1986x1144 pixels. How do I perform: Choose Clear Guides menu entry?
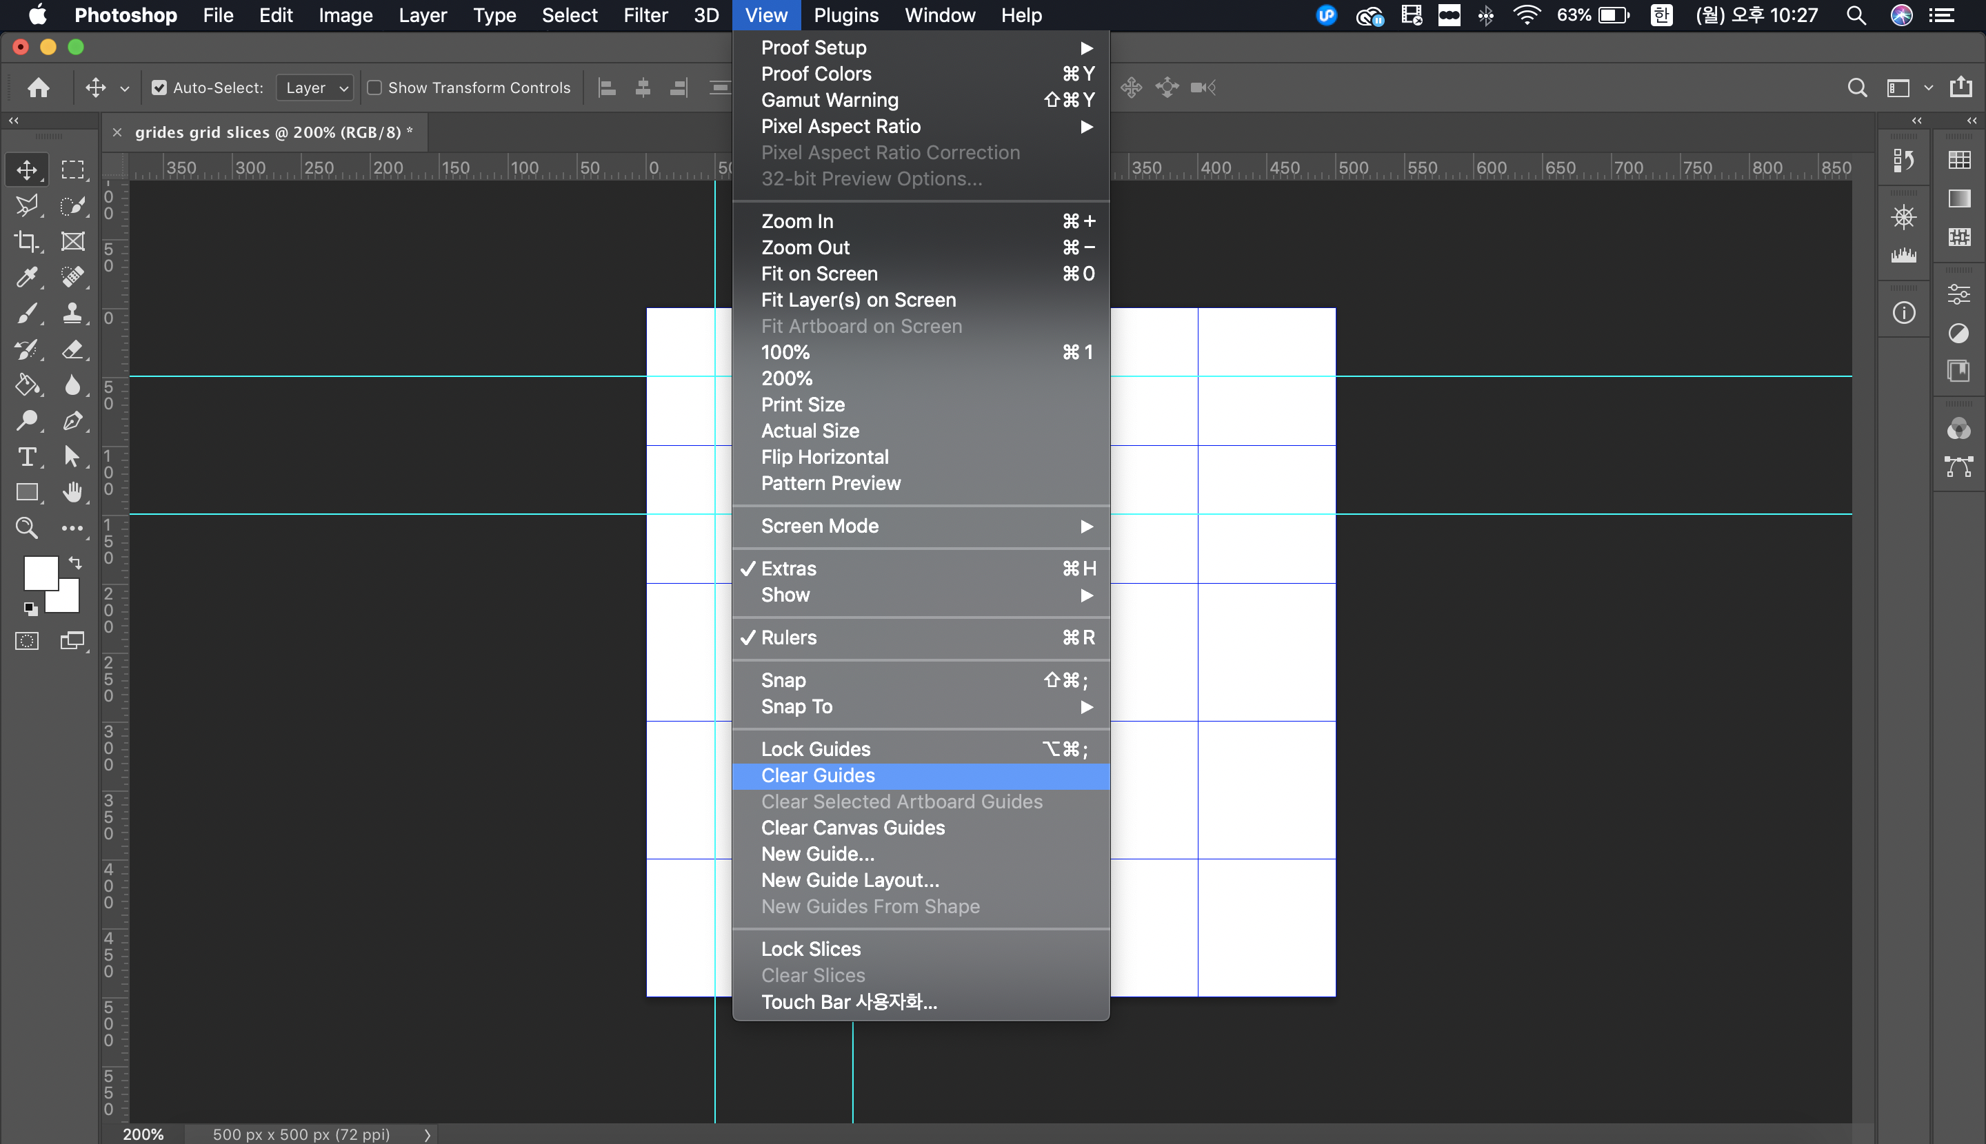tap(818, 775)
